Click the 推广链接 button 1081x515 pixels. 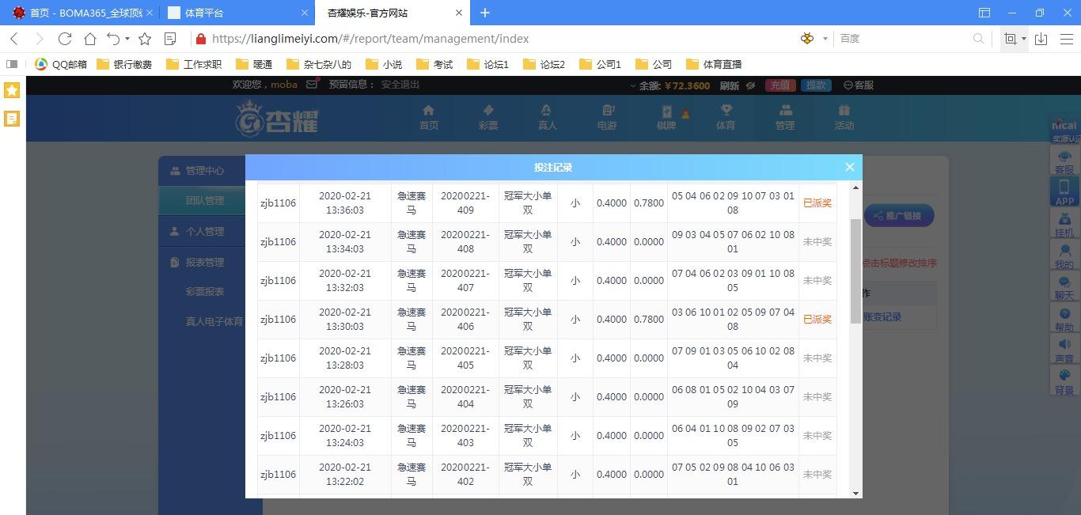(899, 216)
